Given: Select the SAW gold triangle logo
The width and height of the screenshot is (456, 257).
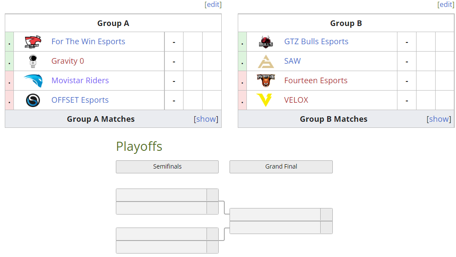Looking at the screenshot, I should point(266,61).
